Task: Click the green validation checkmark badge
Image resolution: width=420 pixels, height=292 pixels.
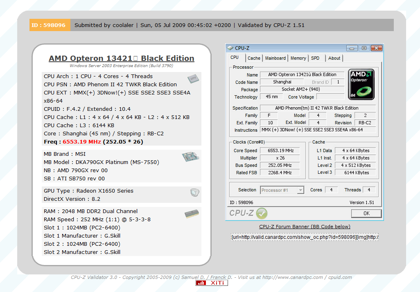Action: pos(262,213)
